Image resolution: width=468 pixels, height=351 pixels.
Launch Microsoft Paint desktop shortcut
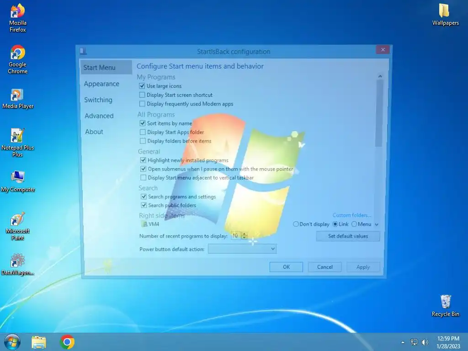(18, 226)
